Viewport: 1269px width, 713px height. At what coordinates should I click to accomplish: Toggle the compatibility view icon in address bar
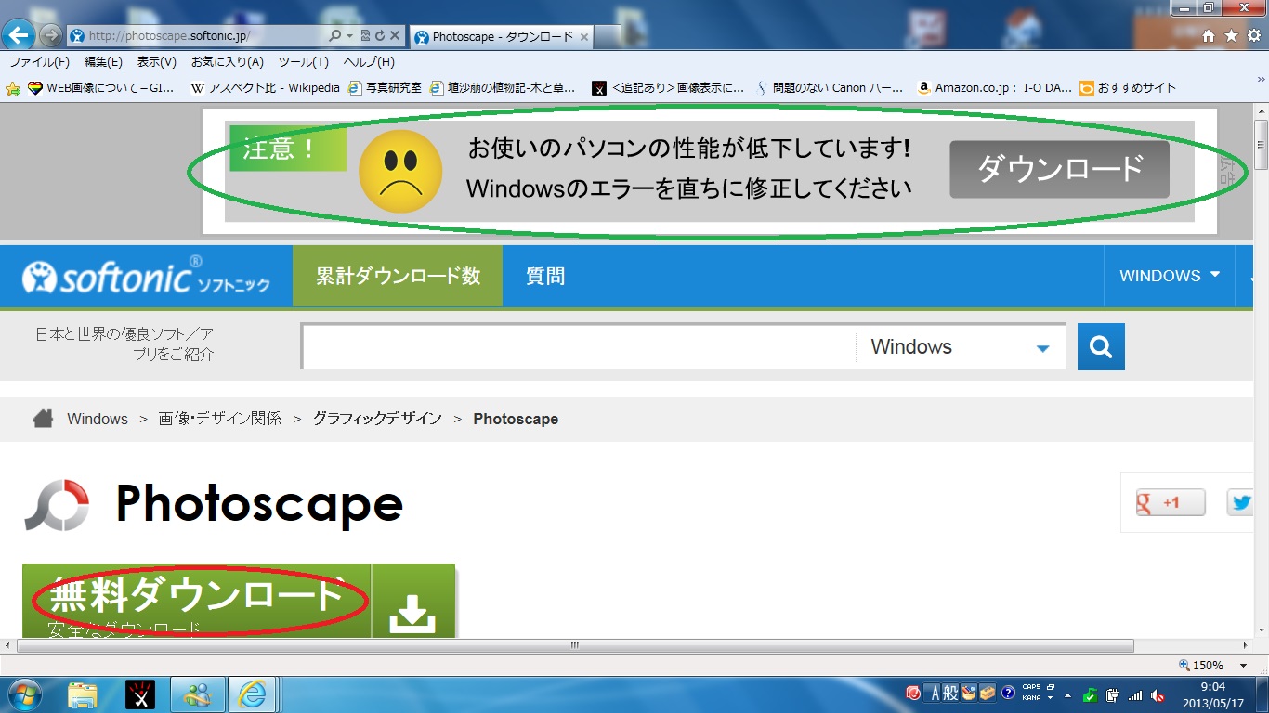(365, 36)
